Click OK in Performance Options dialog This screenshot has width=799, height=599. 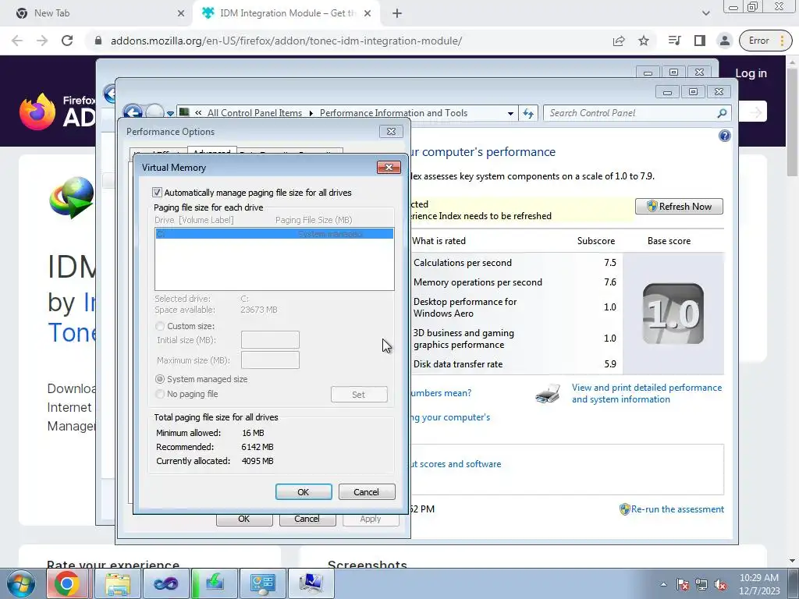click(x=244, y=519)
